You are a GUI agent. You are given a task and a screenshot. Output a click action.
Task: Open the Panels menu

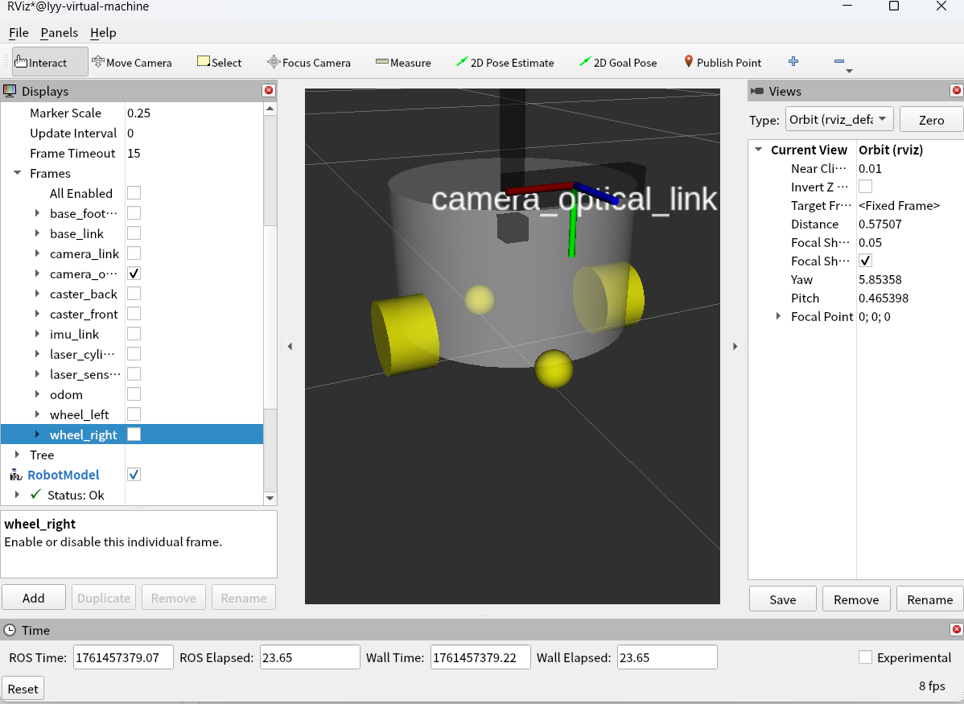(x=59, y=33)
